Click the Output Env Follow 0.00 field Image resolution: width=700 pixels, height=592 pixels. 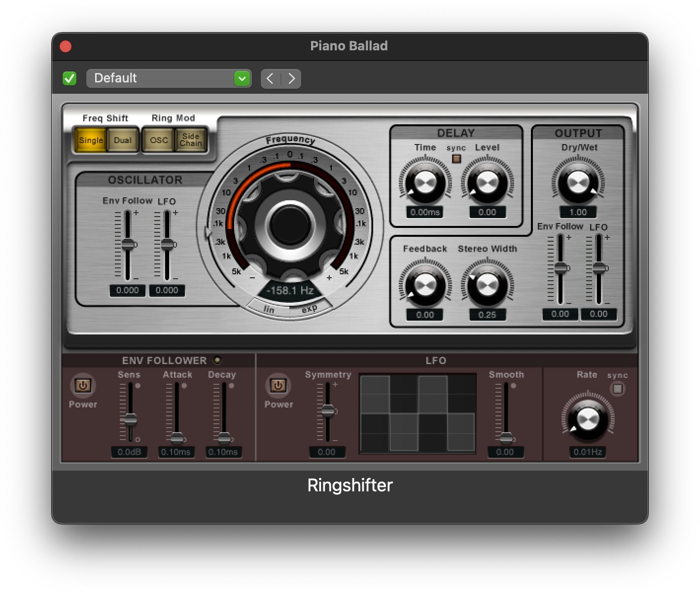point(560,314)
